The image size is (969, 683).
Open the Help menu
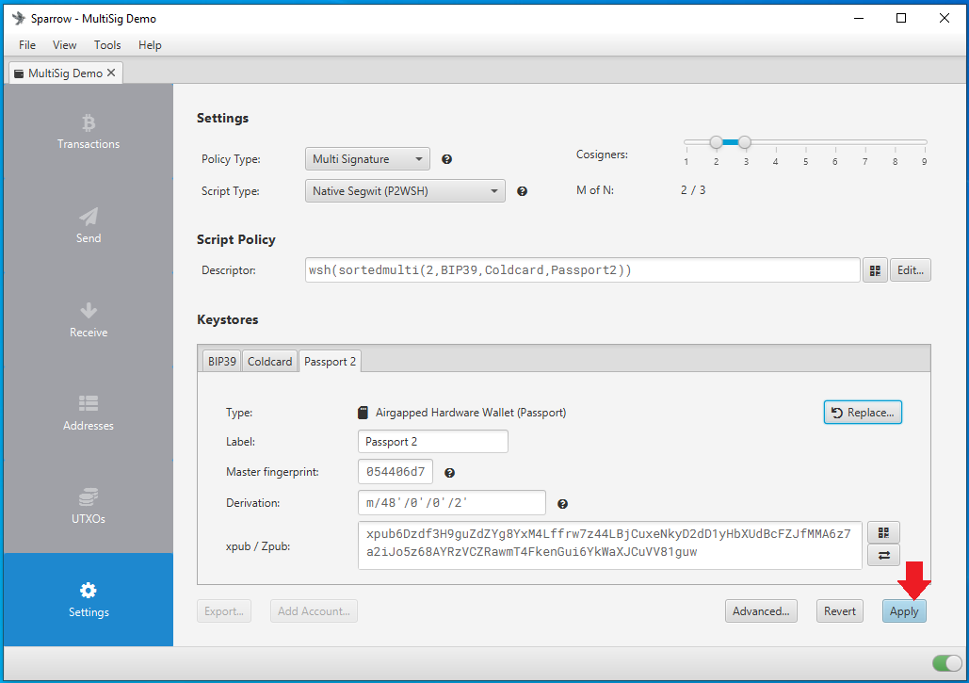(x=150, y=45)
